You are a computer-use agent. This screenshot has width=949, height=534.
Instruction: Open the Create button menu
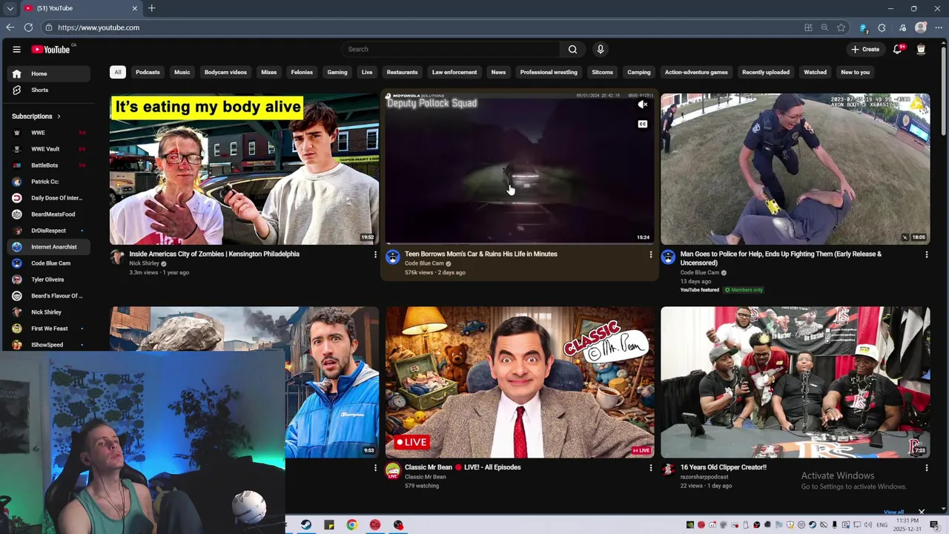coord(865,50)
